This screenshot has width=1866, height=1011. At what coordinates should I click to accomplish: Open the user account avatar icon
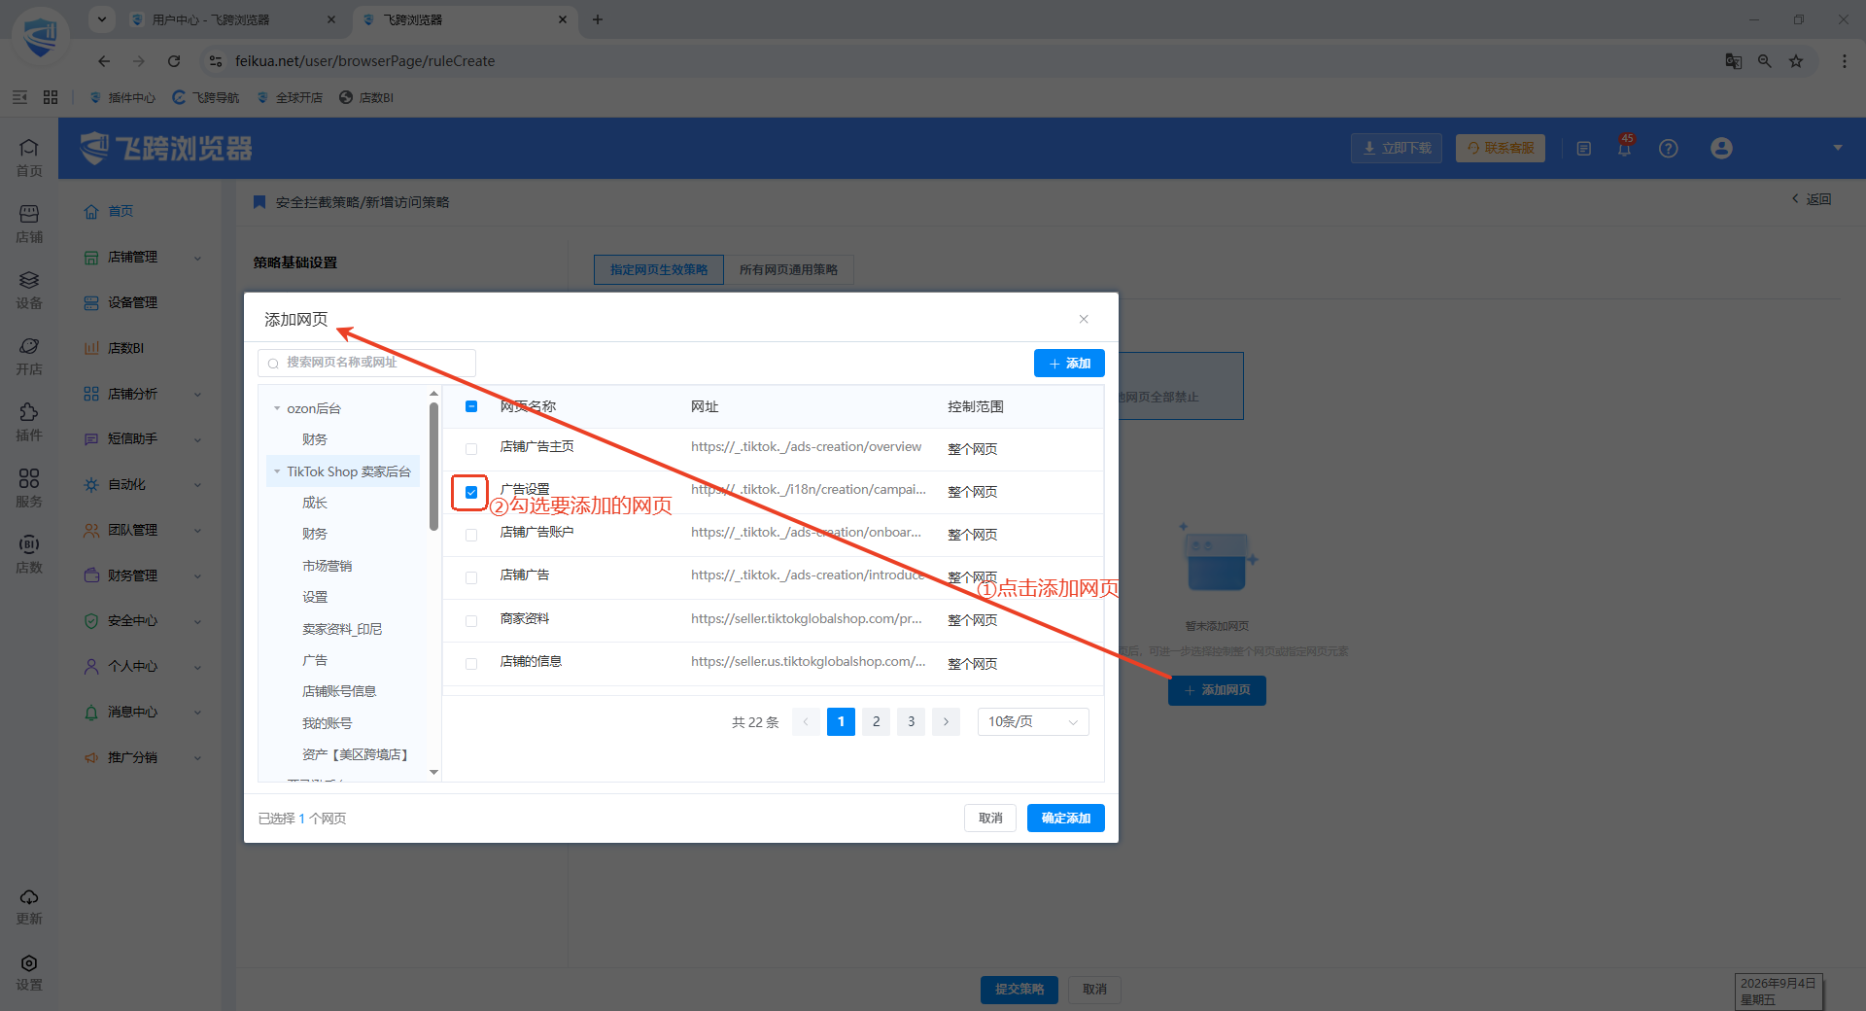click(1721, 148)
